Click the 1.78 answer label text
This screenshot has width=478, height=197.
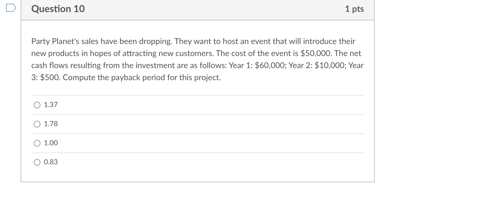tap(51, 124)
